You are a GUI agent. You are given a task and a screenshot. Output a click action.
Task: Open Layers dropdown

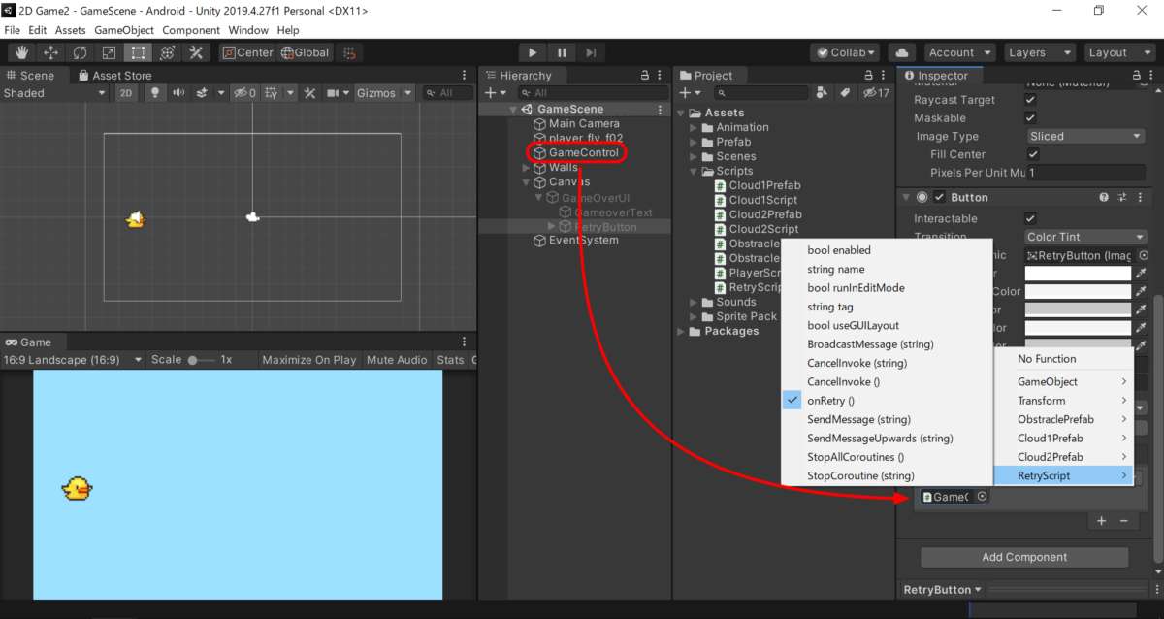(1039, 52)
